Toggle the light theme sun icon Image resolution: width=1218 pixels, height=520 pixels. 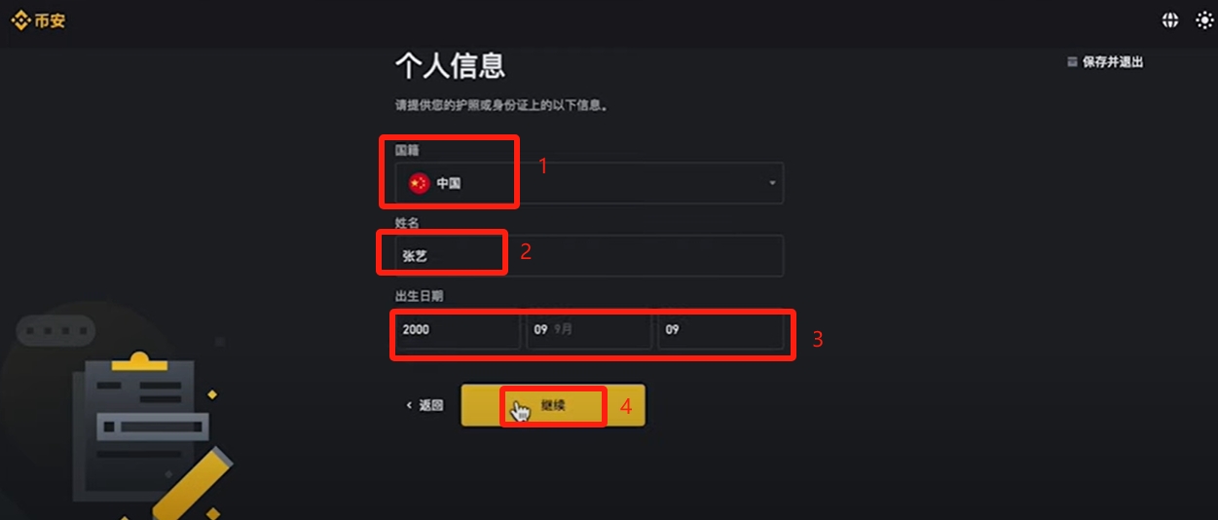click(1204, 19)
